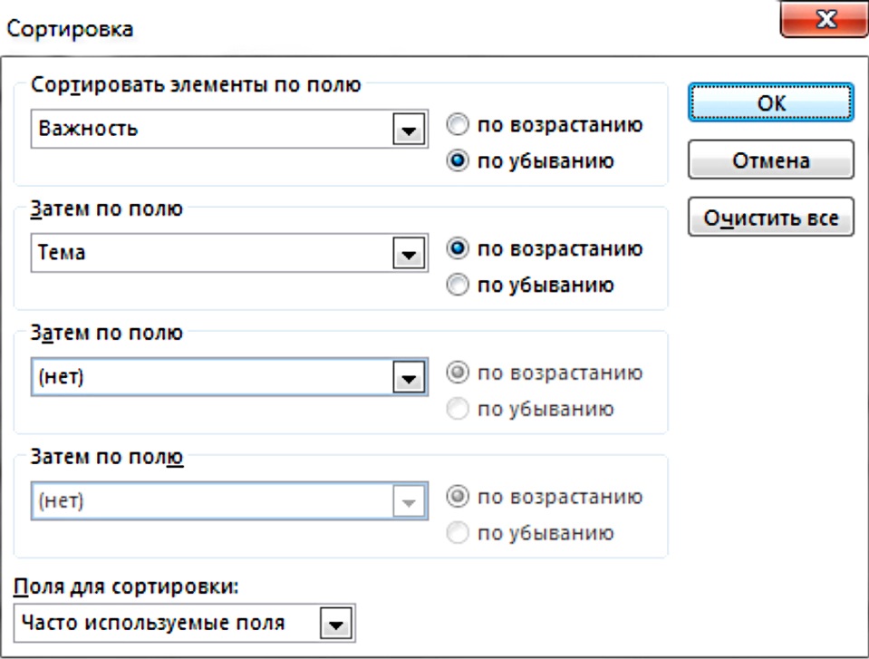Pick по возрастанию in the bottom sort group
Image resolution: width=869 pixels, height=659 pixels.
(x=459, y=497)
